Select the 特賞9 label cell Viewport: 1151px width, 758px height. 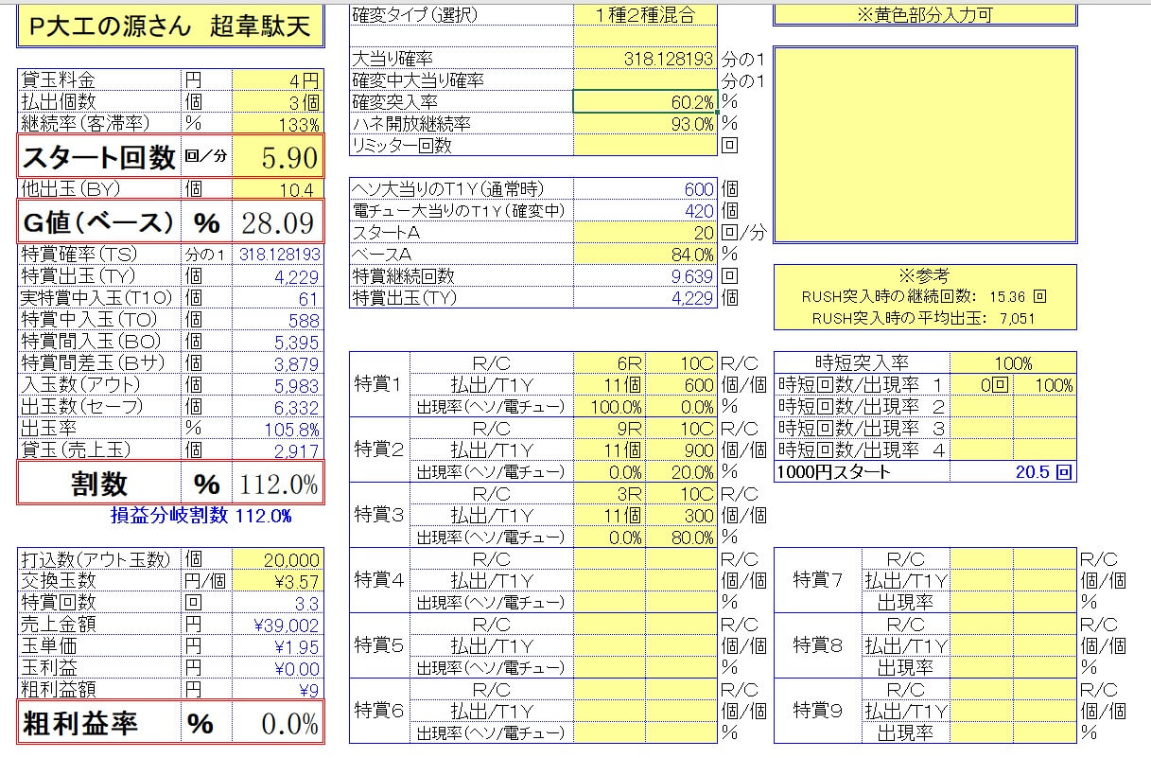[x=818, y=711]
